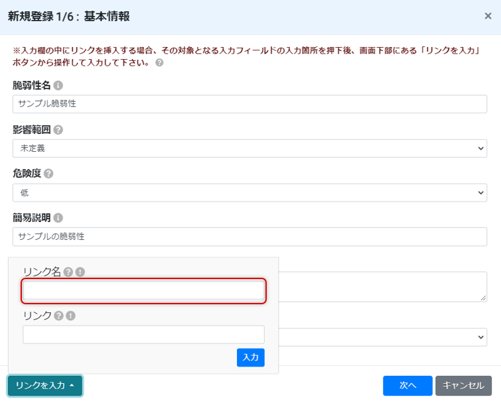This screenshot has height=405, width=501.
Task: Open the 影響範囲 dropdown showing 未定義
Action: click(250, 148)
